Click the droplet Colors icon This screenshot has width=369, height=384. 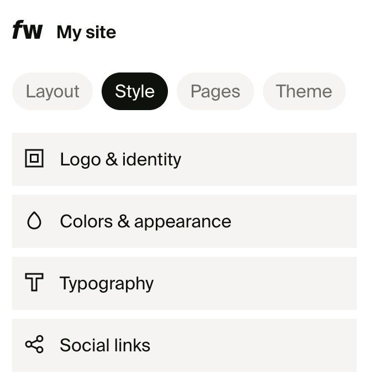point(34,220)
